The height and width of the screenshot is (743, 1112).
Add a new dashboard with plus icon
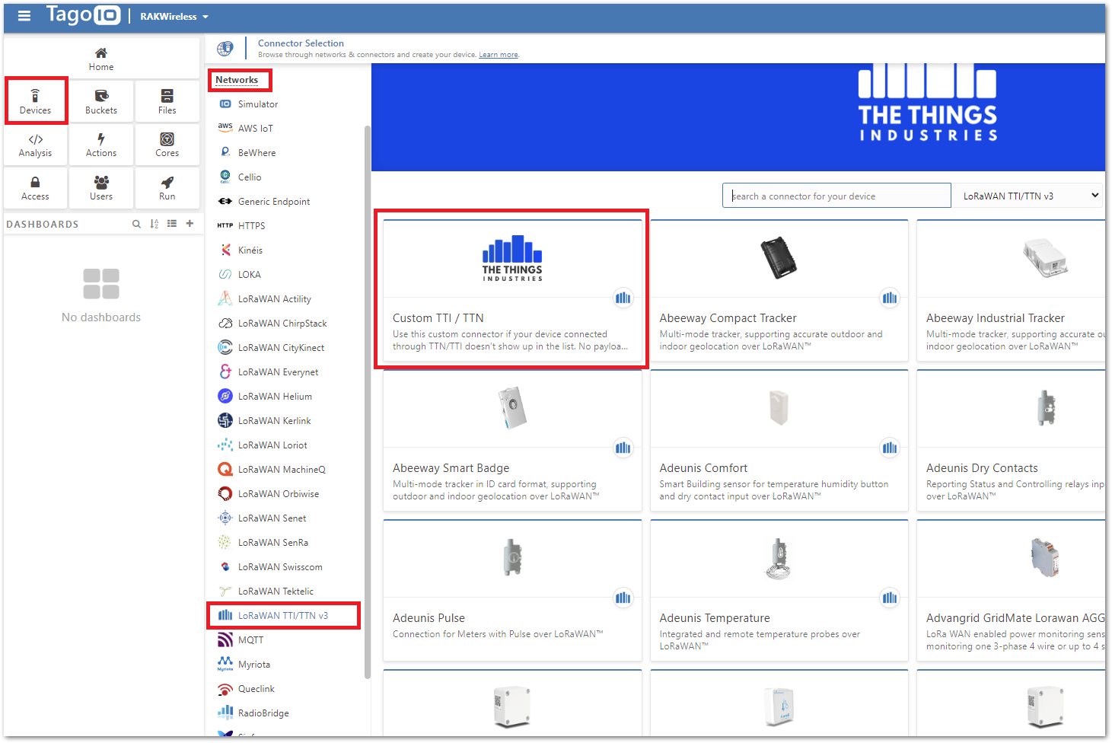(190, 224)
